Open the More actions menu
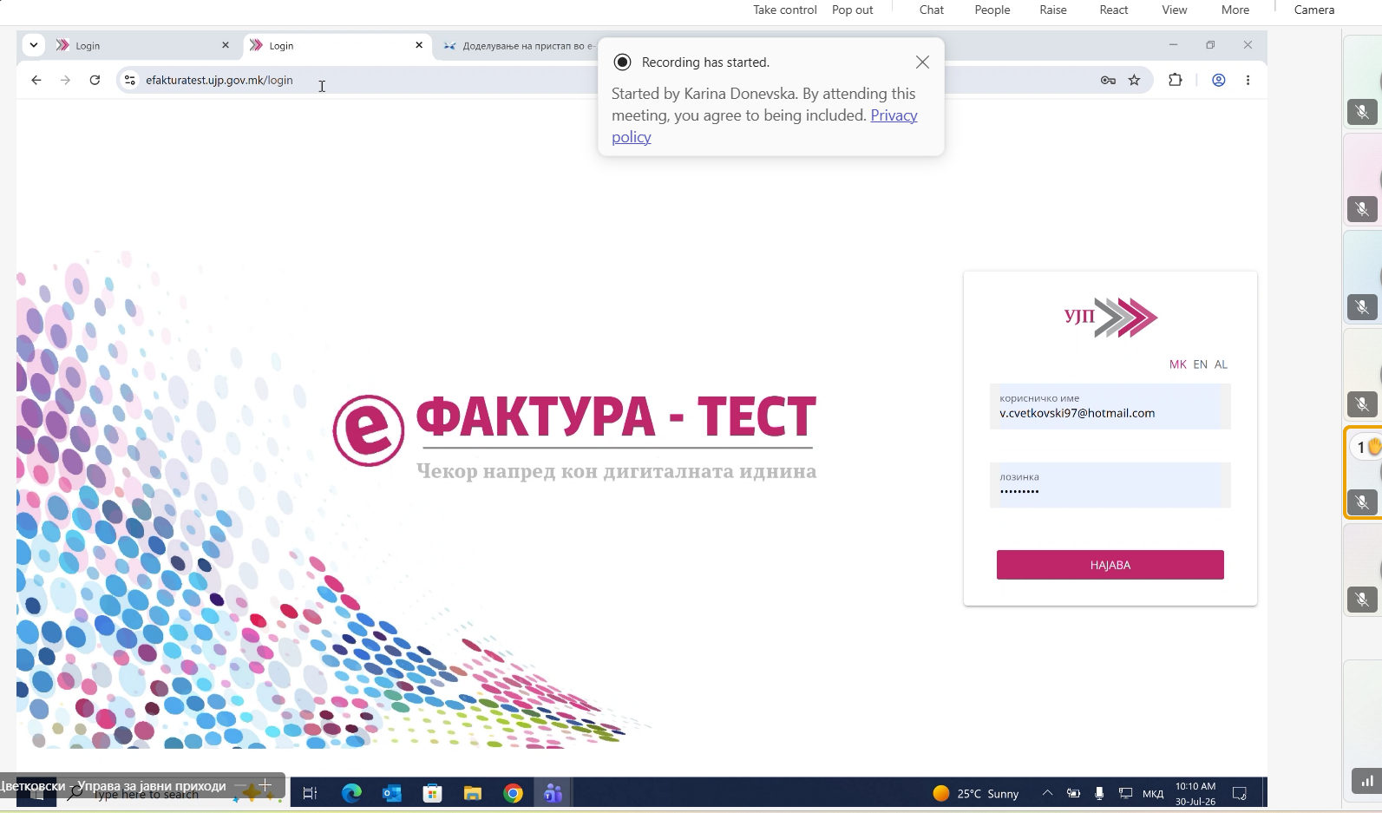The width and height of the screenshot is (1382, 813). pos(1235,10)
